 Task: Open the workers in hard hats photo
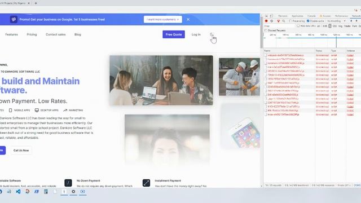pos(239,77)
